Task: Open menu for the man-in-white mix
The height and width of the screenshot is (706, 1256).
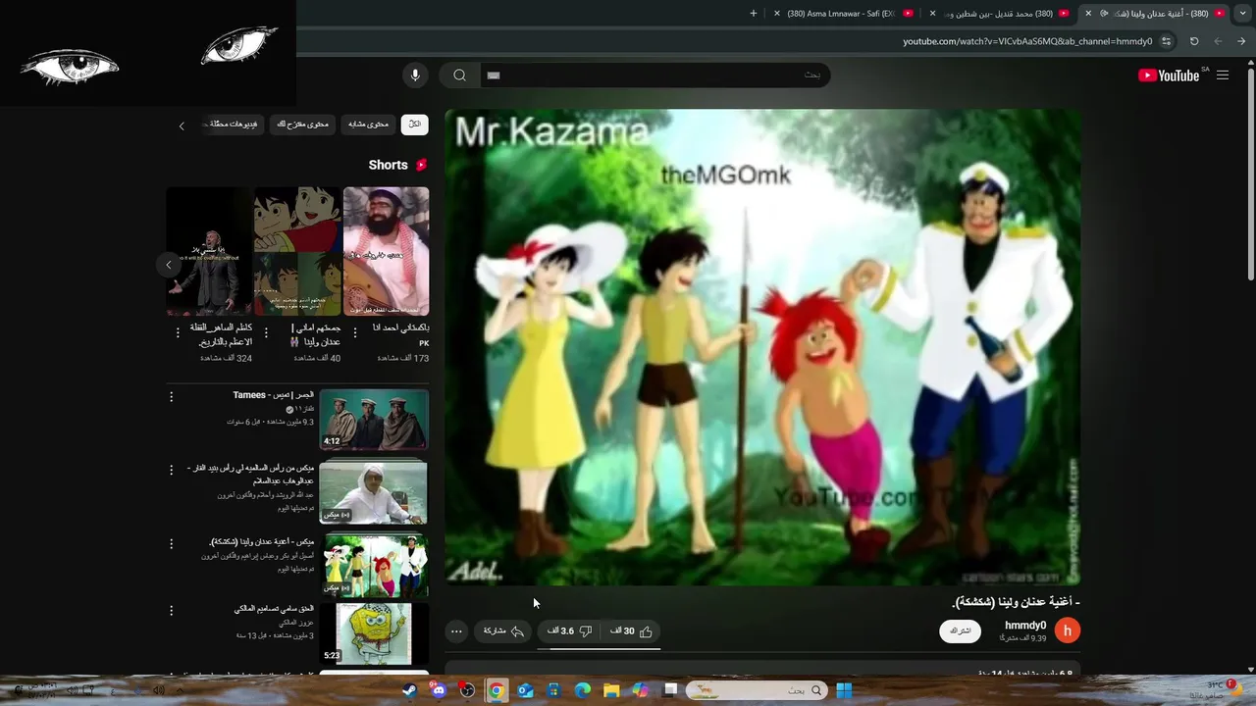Action: click(171, 470)
